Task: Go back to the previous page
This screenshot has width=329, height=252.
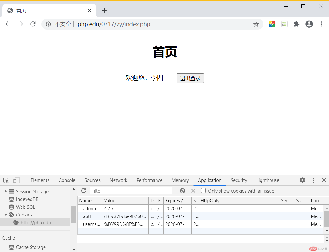Action: click(x=8, y=24)
